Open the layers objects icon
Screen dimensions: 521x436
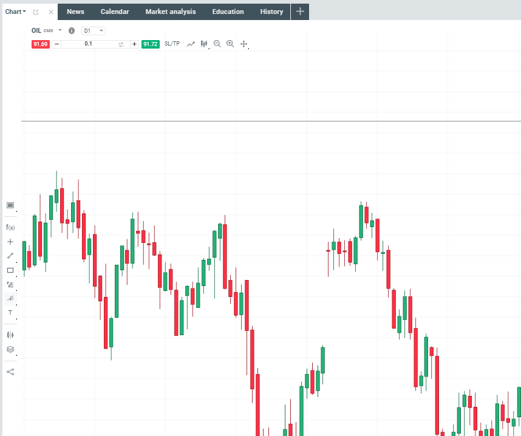(x=10, y=350)
